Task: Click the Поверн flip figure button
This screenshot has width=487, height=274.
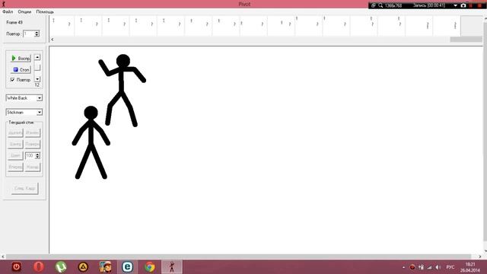Action: pyautogui.click(x=32, y=144)
